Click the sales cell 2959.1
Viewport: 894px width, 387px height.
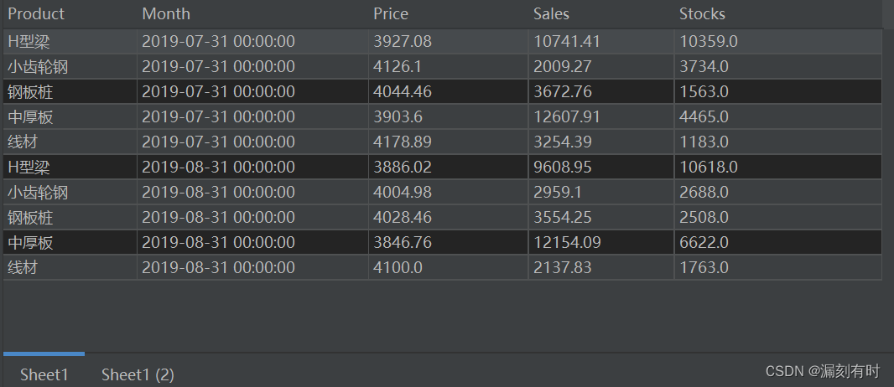559,192
